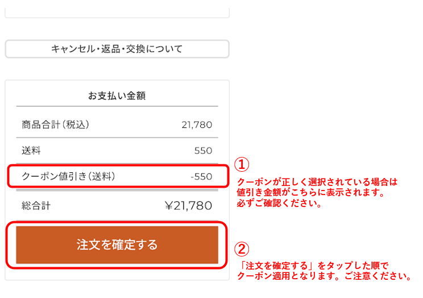The image size is (423, 298).
Task: Click the red circled ① marker
Action: click(x=243, y=165)
